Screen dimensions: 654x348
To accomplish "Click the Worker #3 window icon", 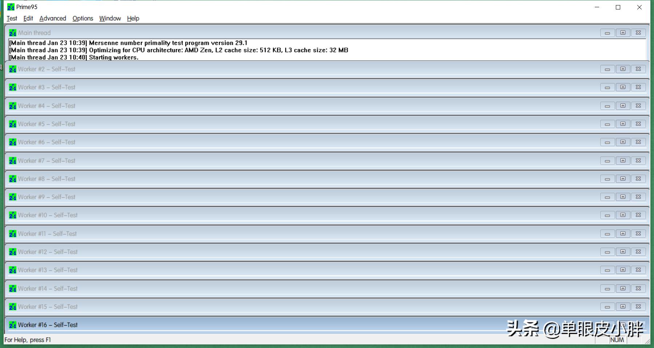I will (13, 87).
